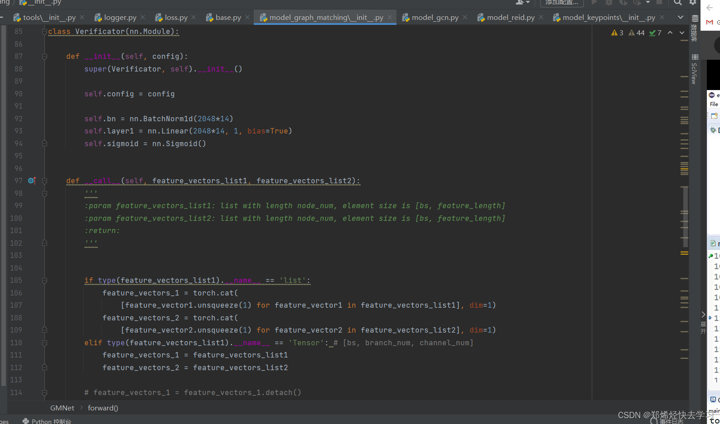Click the Run button in toolbar
720x424 pixels.
594,2
